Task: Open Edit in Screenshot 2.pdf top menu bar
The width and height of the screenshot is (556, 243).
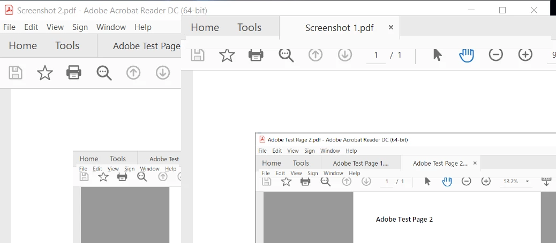Action: 31,27
